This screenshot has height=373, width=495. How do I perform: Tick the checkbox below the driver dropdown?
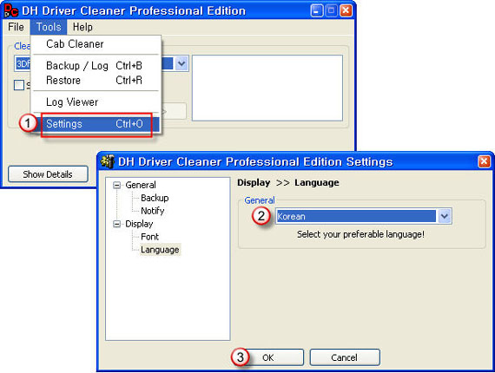coord(19,85)
